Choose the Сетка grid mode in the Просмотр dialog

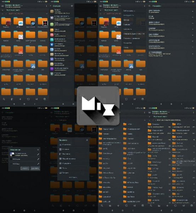click(x=73, y=168)
